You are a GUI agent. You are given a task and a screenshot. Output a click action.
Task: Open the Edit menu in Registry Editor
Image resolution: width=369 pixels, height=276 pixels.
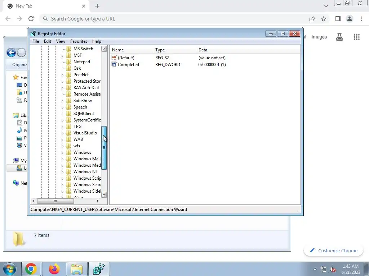click(47, 41)
